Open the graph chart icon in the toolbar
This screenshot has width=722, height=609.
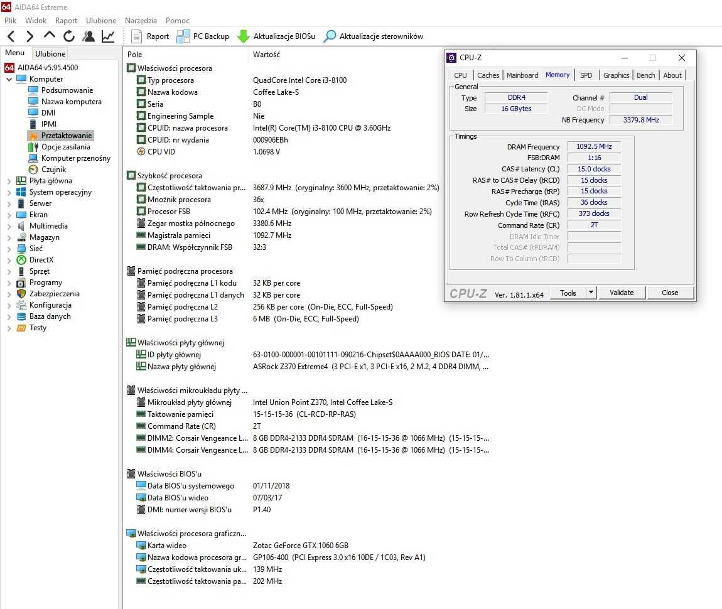point(108,36)
